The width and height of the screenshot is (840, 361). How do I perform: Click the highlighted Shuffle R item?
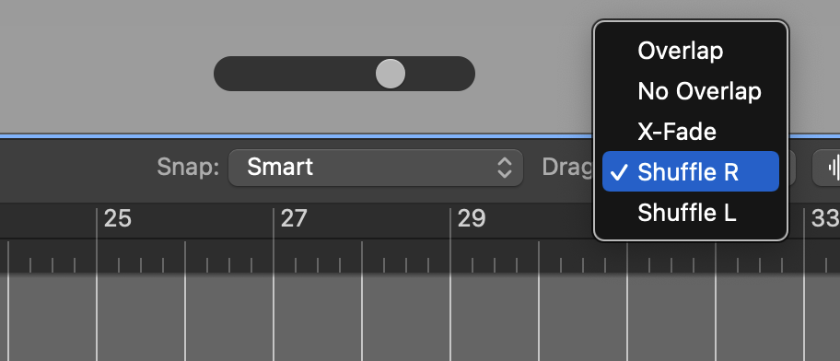691,171
